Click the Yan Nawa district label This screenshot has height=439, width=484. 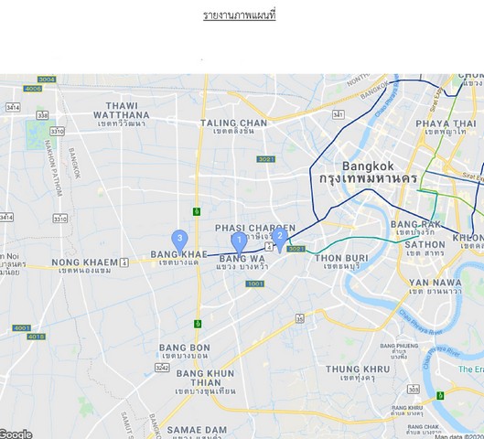click(x=436, y=286)
